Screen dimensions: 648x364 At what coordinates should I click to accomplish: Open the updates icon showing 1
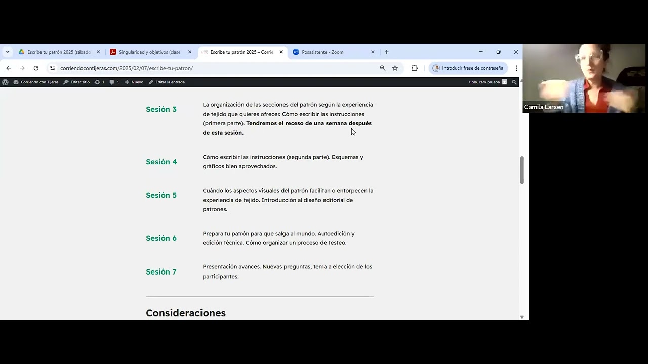tap(99, 82)
